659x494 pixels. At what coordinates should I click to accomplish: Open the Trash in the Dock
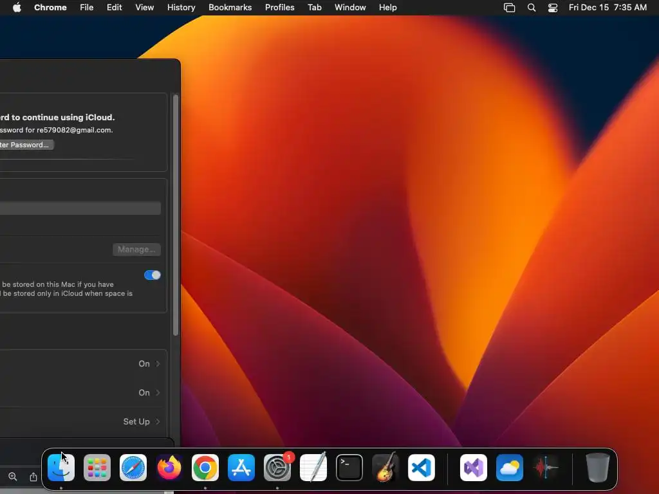tap(598, 468)
